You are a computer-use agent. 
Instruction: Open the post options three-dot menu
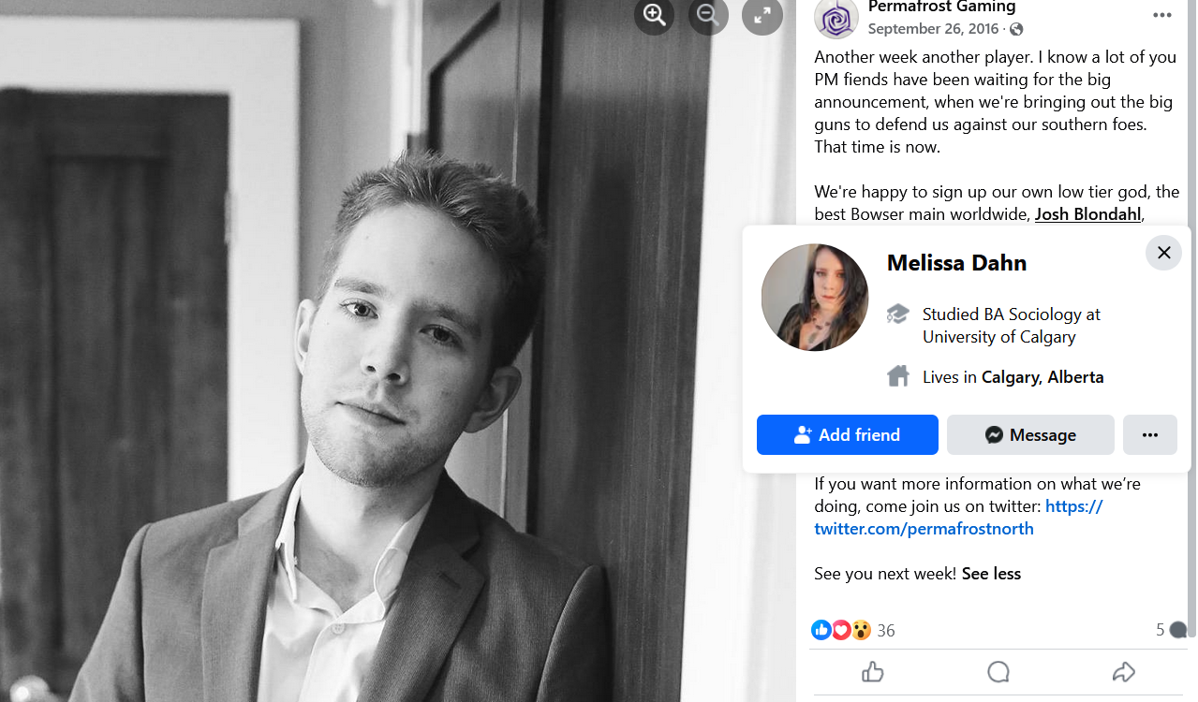1161,15
